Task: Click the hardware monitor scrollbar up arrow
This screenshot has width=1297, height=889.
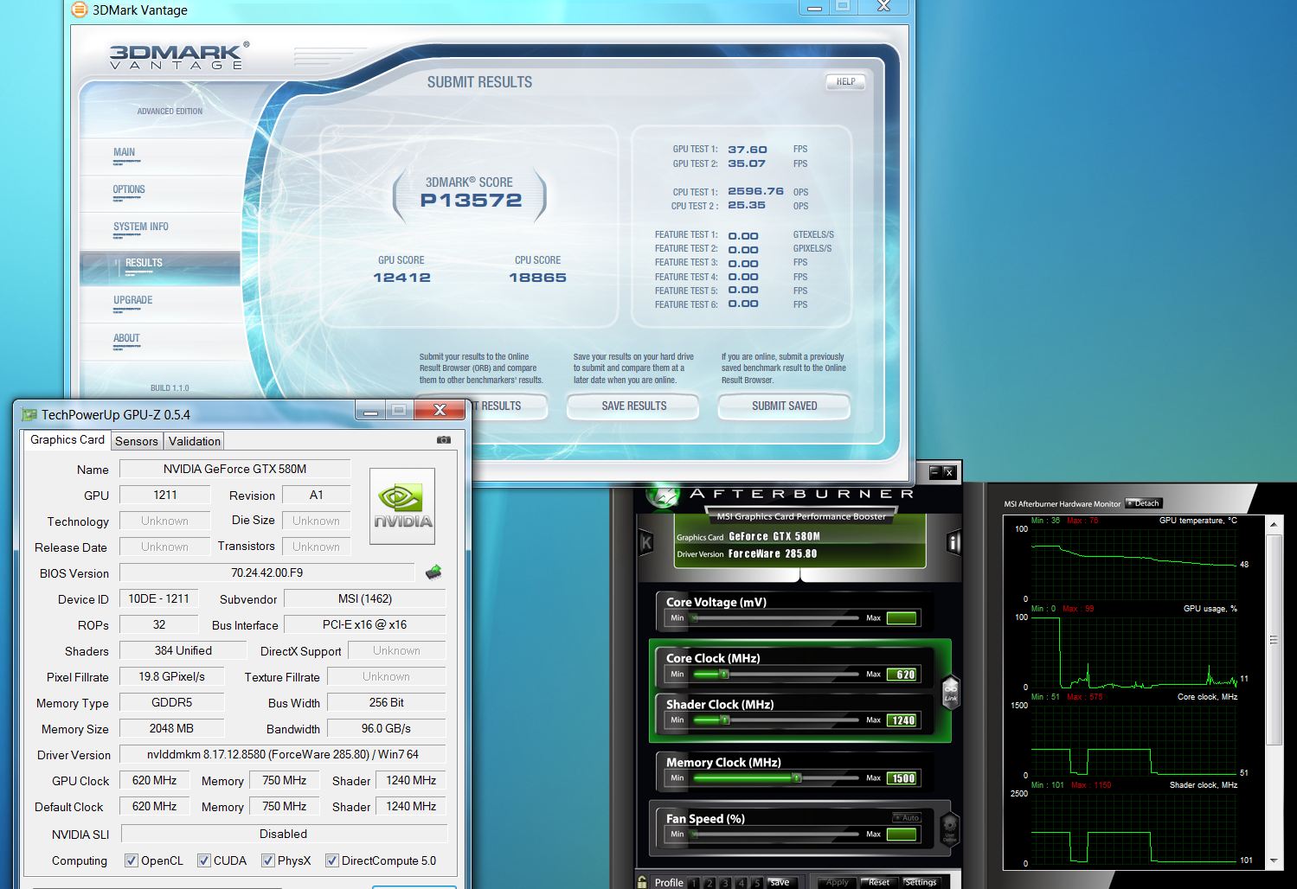Action: pyautogui.click(x=1274, y=524)
